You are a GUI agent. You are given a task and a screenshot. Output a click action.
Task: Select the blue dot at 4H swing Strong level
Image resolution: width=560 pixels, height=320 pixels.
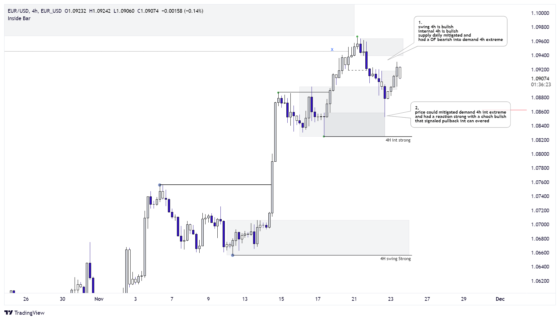click(233, 256)
